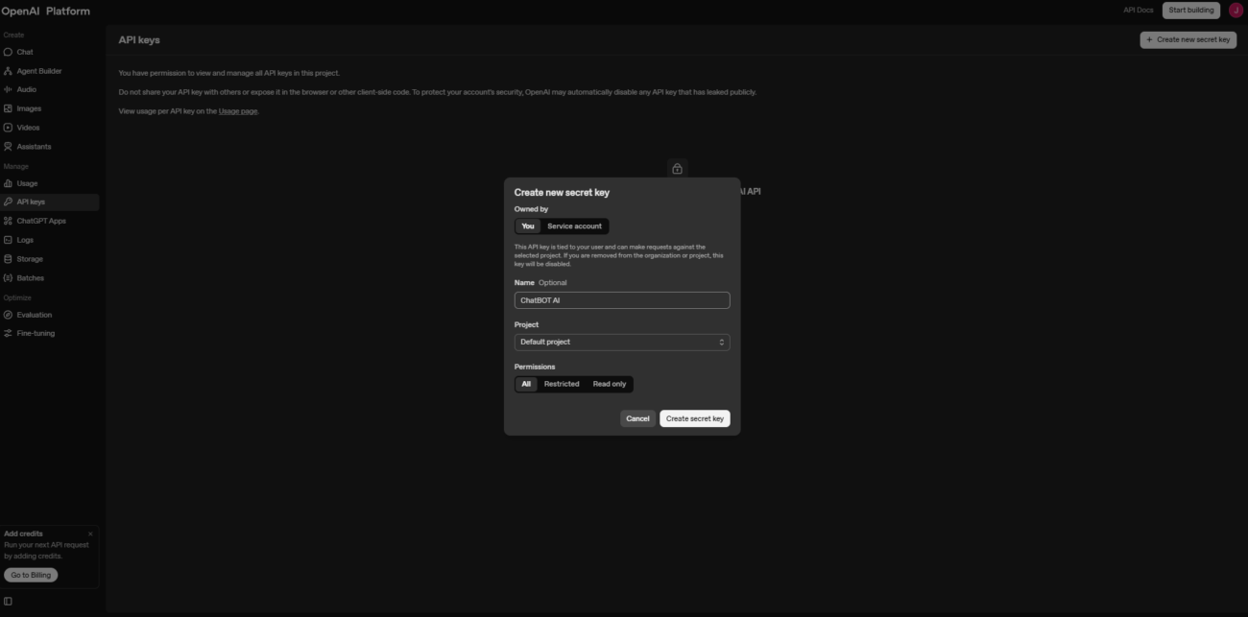The image size is (1248, 617).
Task: Click the Start building button
Action: [x=1191, y=10]
